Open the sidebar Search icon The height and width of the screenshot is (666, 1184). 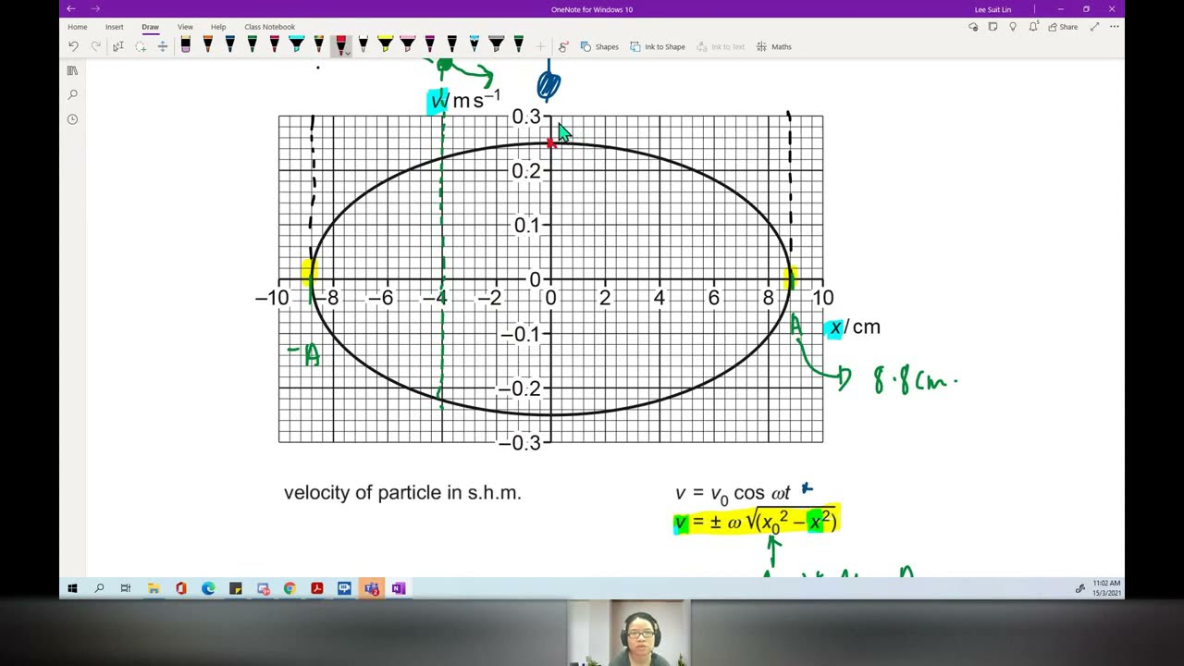pyautogui.click(x=72, y=94)
